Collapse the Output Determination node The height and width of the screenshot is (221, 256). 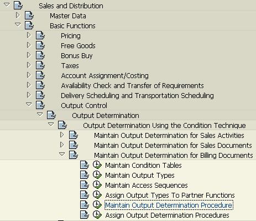[40, 114]
